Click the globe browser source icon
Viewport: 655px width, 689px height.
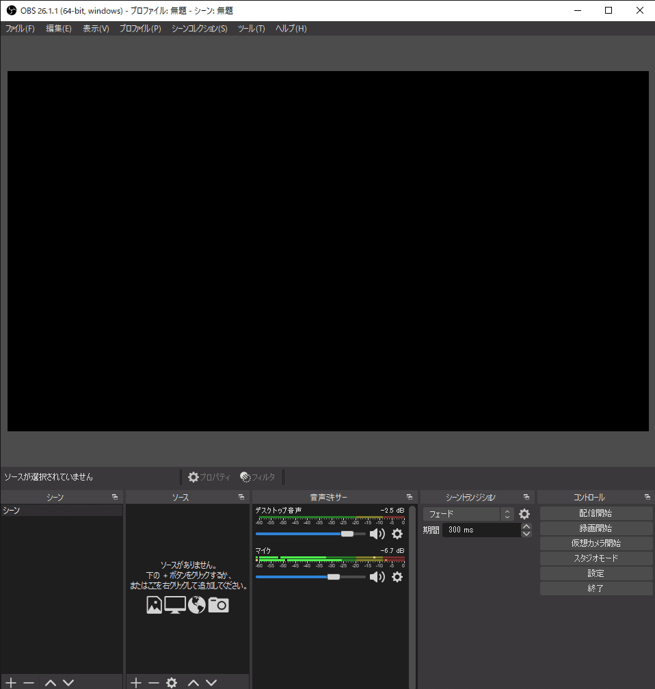pyautogui.click(x=196, y=605)
